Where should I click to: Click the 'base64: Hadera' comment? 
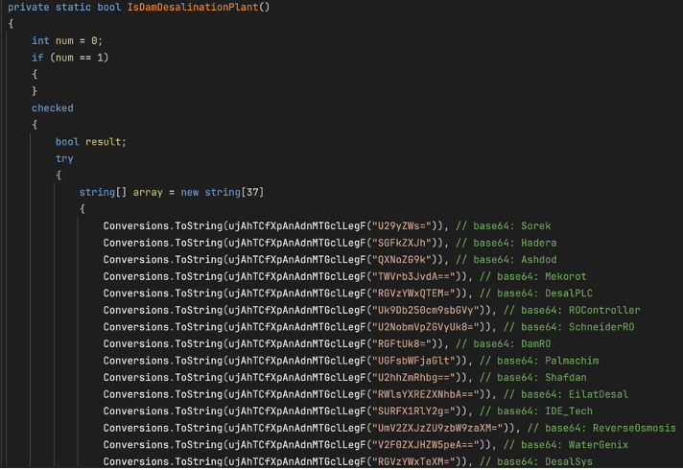coord(508,243)
